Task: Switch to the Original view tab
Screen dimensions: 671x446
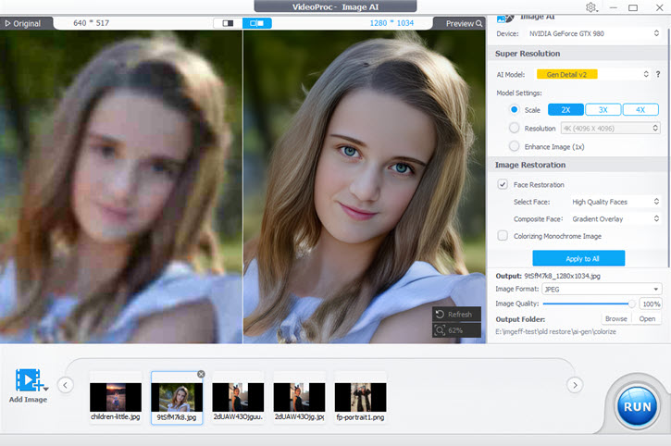Action: pos(23,23)
